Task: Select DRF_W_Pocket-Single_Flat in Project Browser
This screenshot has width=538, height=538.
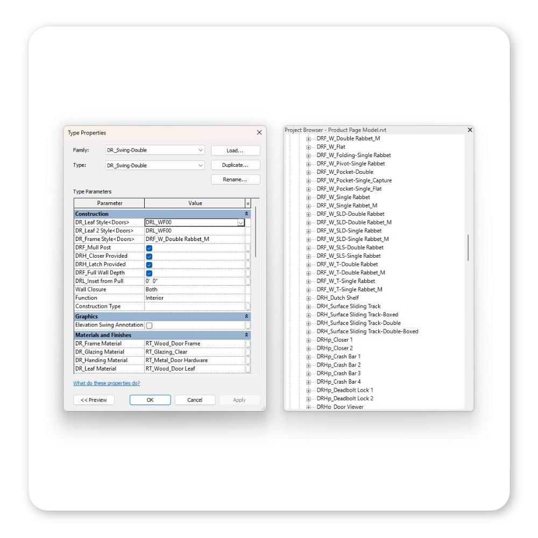Action: tap(349, 189)
